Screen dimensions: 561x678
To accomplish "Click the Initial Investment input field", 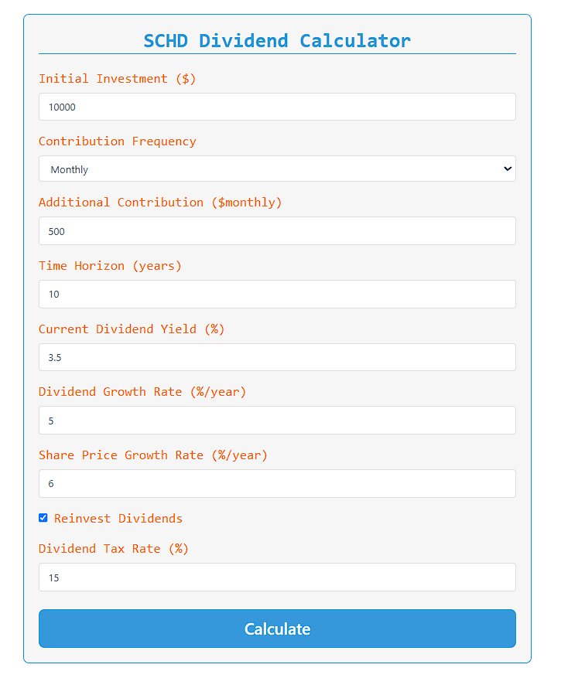I will [277, 107].
